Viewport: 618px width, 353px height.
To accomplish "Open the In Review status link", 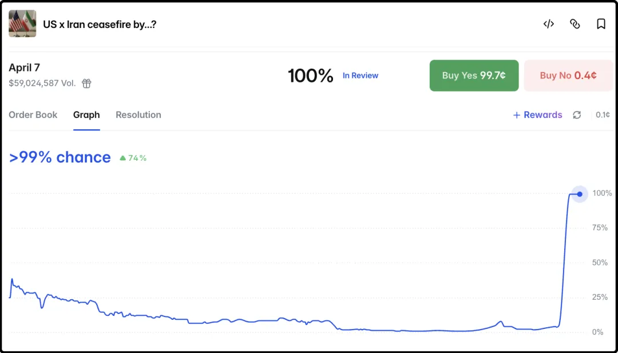I will tap(360, 76).
